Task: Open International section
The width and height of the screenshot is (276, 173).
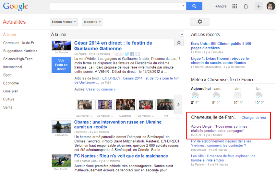Action: click(x=13, y=67)
